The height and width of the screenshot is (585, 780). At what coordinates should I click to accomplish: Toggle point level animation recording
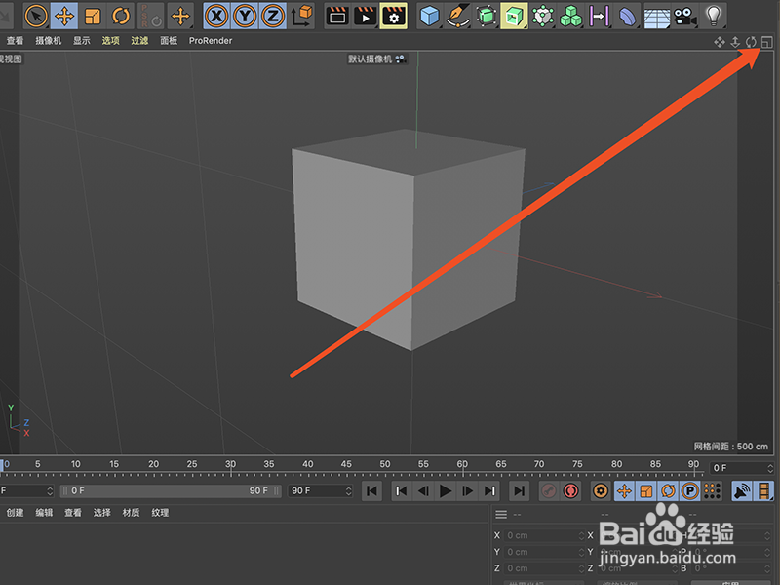click(713, 491)
